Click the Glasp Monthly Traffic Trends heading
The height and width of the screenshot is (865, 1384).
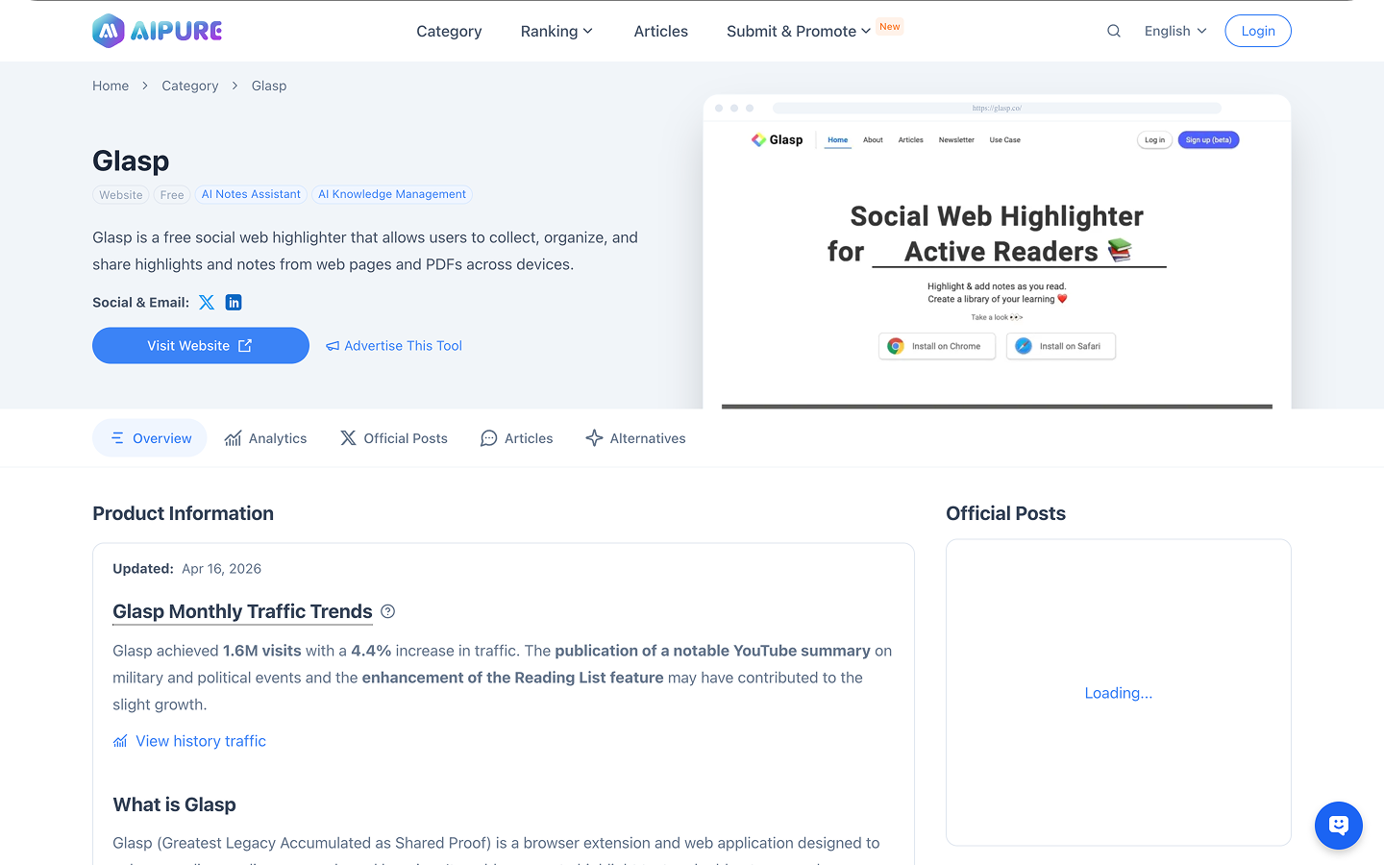242,612
